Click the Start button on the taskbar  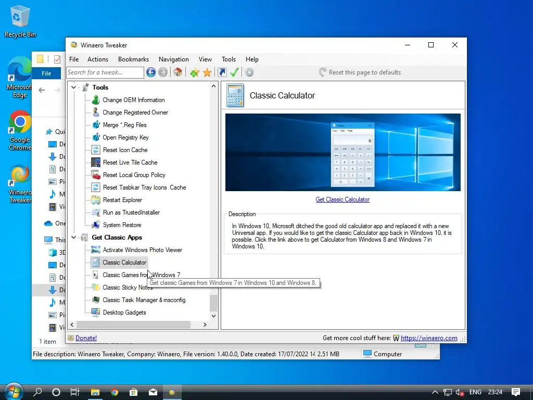14,392
